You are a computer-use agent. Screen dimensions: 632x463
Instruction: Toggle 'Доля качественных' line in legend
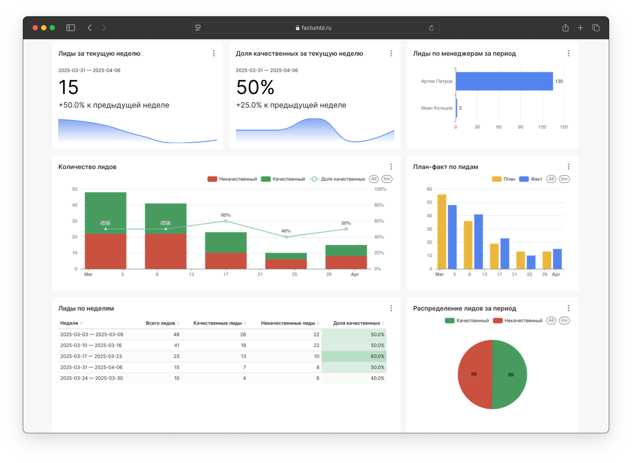338,179
